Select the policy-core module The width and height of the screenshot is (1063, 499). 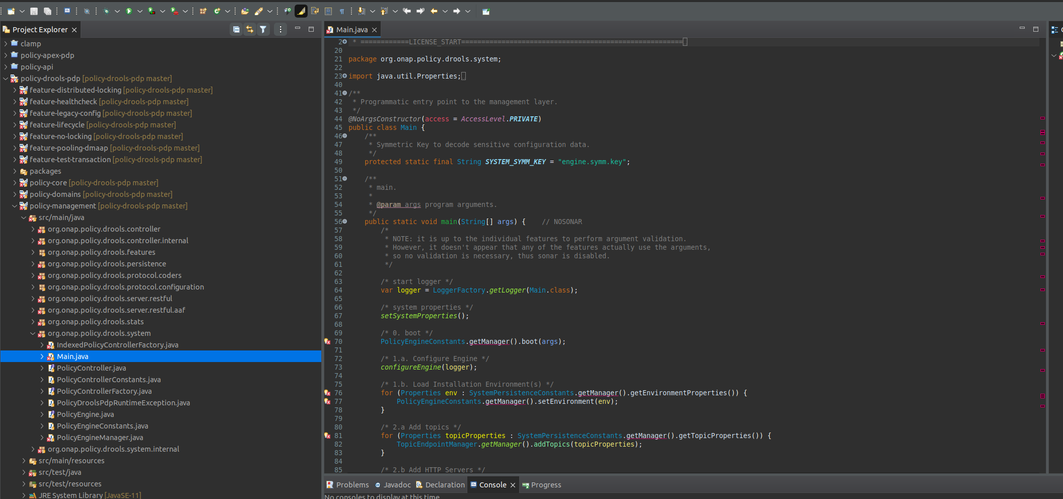[48, 183]
